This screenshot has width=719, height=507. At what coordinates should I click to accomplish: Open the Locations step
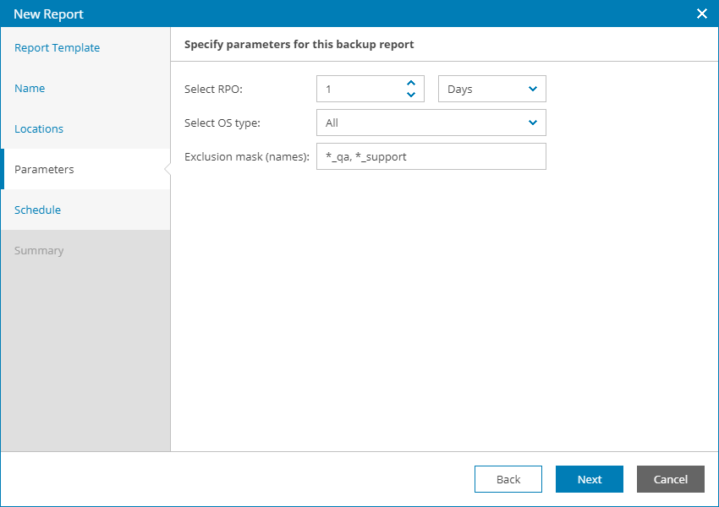click(x=39, y=129)
